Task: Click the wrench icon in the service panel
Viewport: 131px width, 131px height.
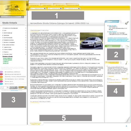Action: pos(127,23)
